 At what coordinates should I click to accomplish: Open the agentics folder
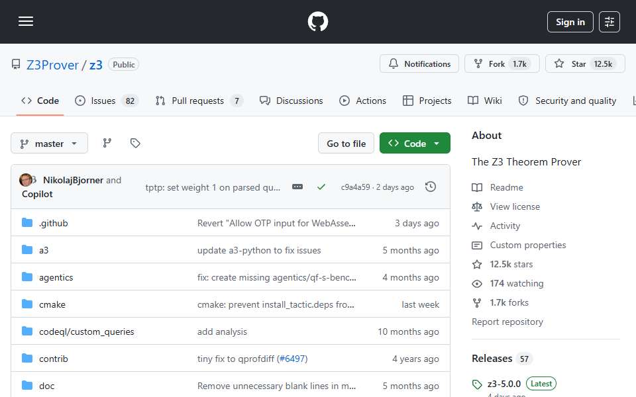click(x=56, y=277)
